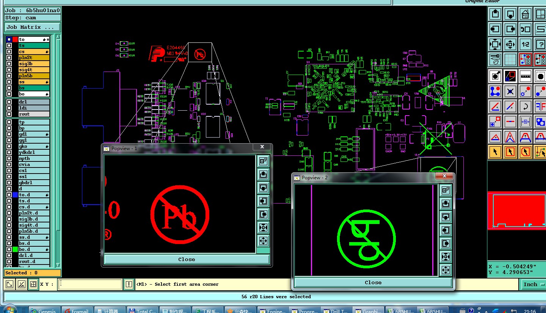The height and width of the screenshot is (313, 546).
Task: Toggle display checkbox for layer drl
Action: (x=9, y=102)
